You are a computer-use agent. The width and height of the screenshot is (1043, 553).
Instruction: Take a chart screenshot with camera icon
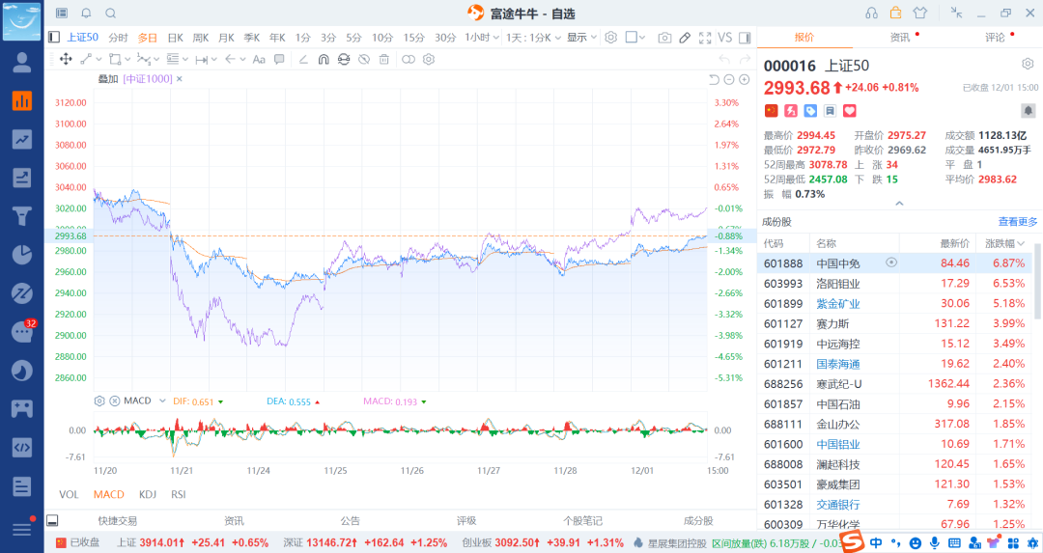point(663,38)
